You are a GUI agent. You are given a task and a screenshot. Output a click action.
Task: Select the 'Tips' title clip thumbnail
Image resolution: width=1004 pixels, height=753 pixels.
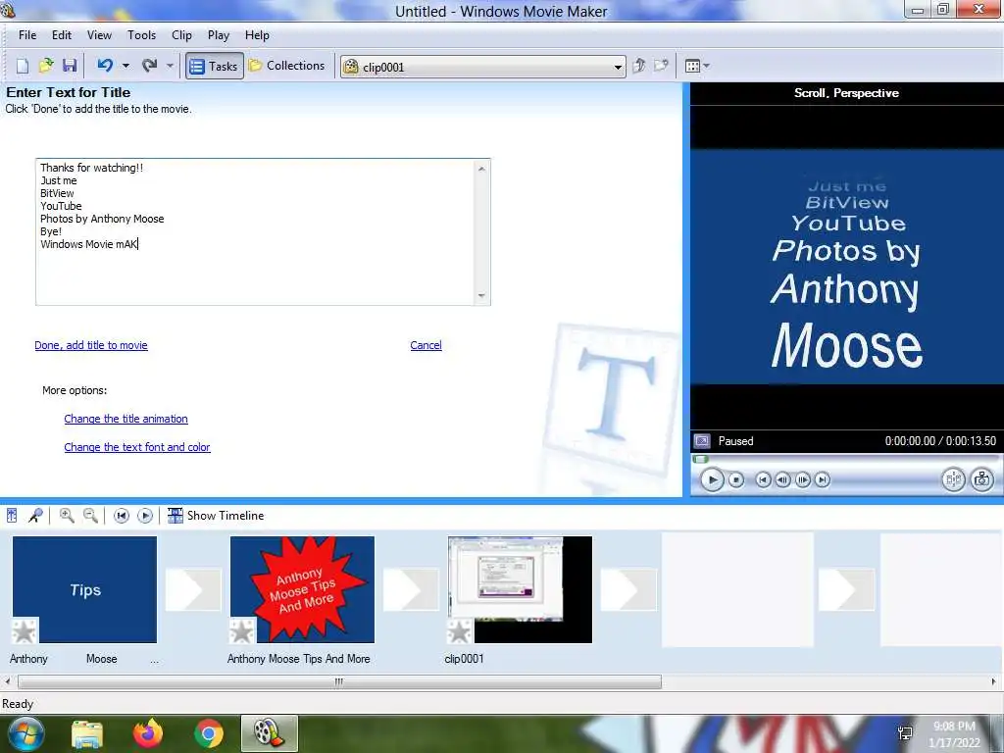pos(84,589)
